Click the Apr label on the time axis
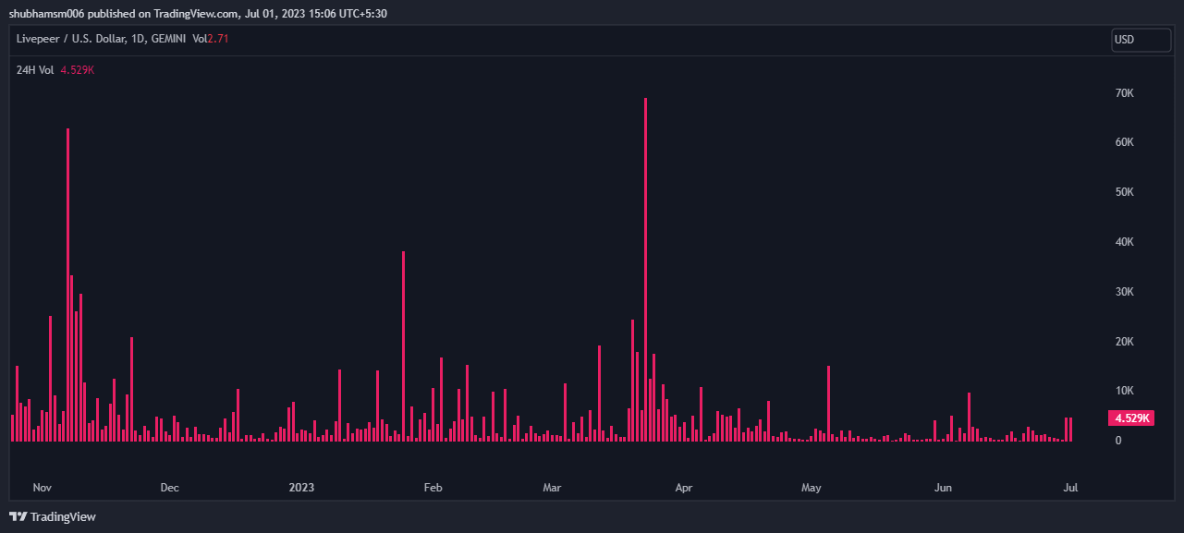 (684, 487)
